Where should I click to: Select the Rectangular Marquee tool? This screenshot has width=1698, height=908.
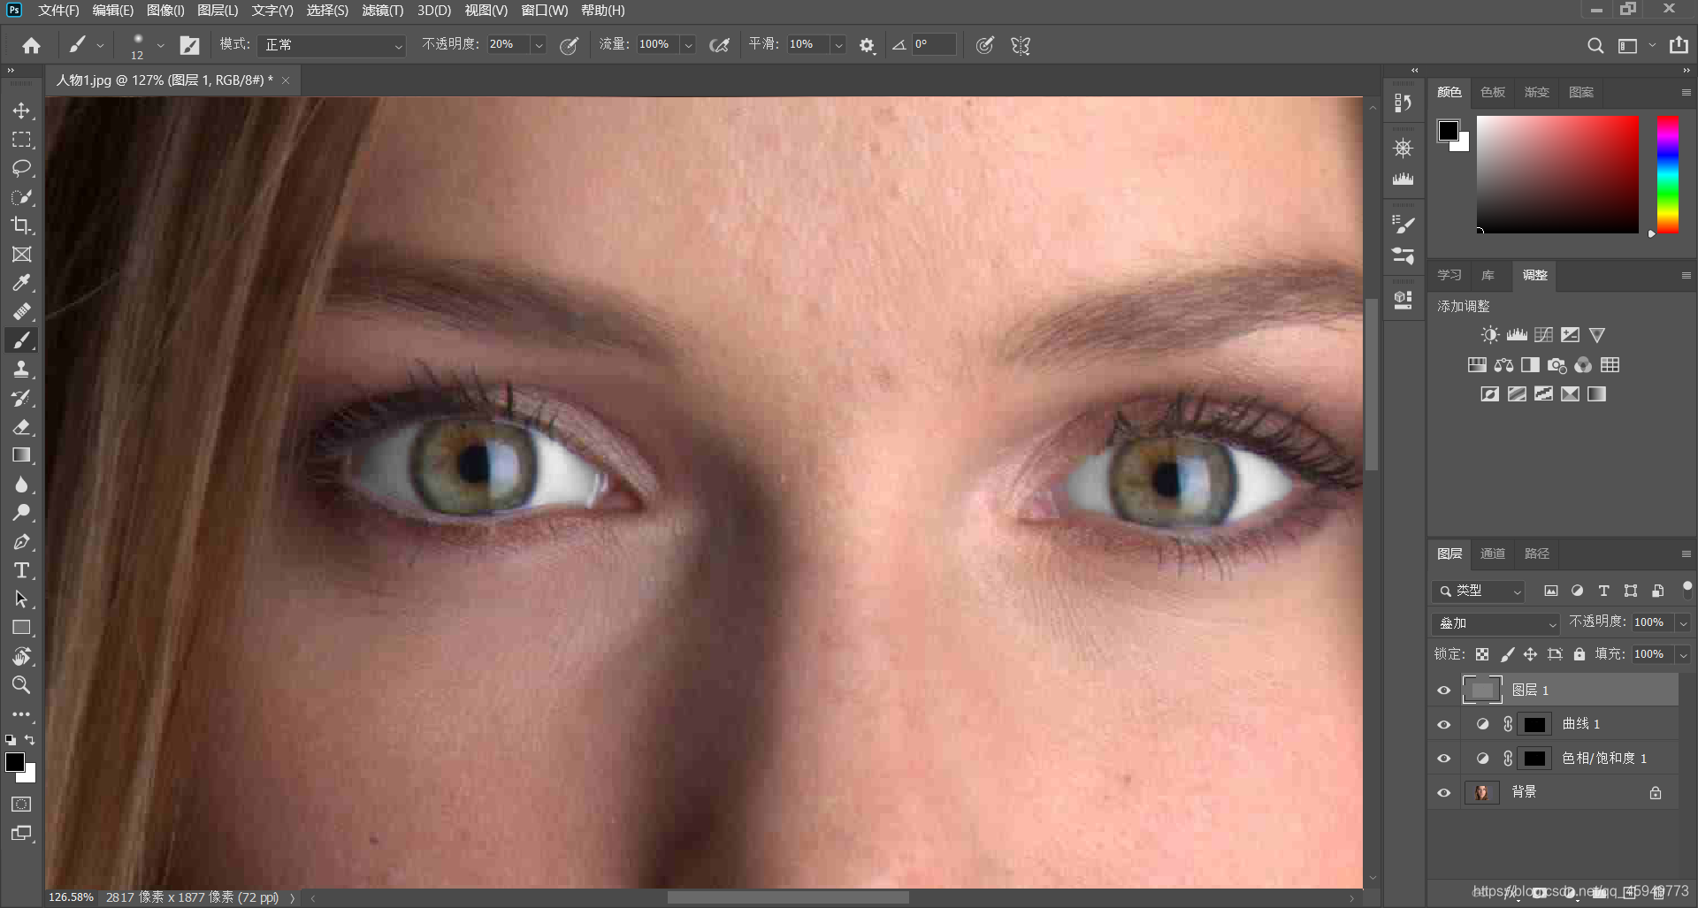click(x=21, y=140)
